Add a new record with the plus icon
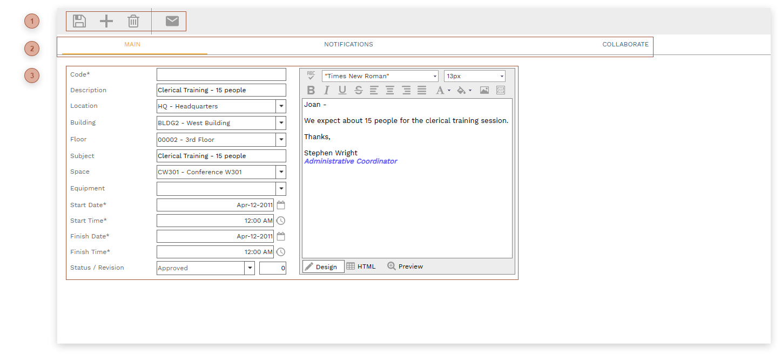 tap(106, 22)
